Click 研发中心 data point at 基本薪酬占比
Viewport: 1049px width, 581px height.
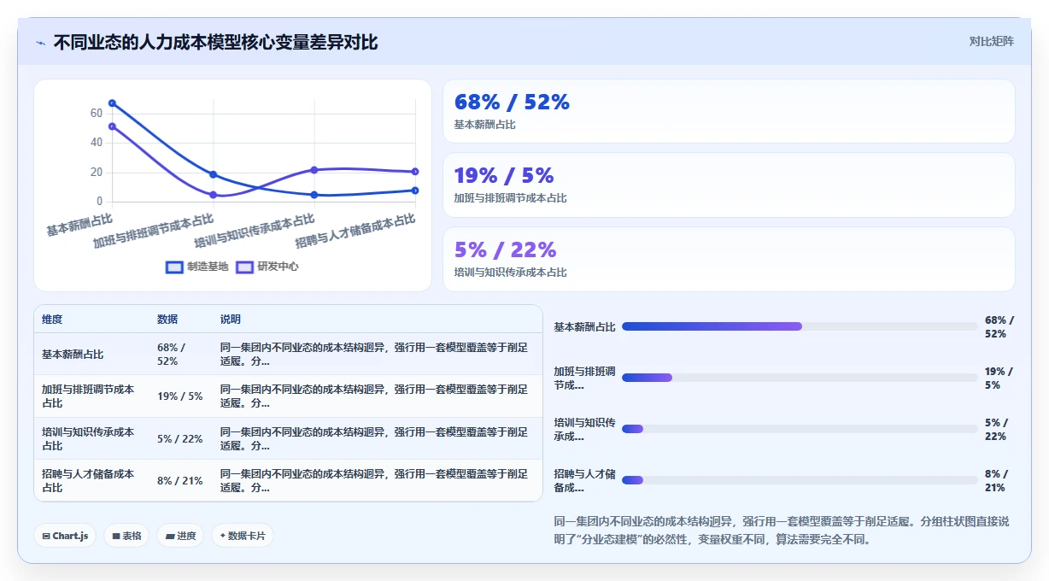click(112, 126)
